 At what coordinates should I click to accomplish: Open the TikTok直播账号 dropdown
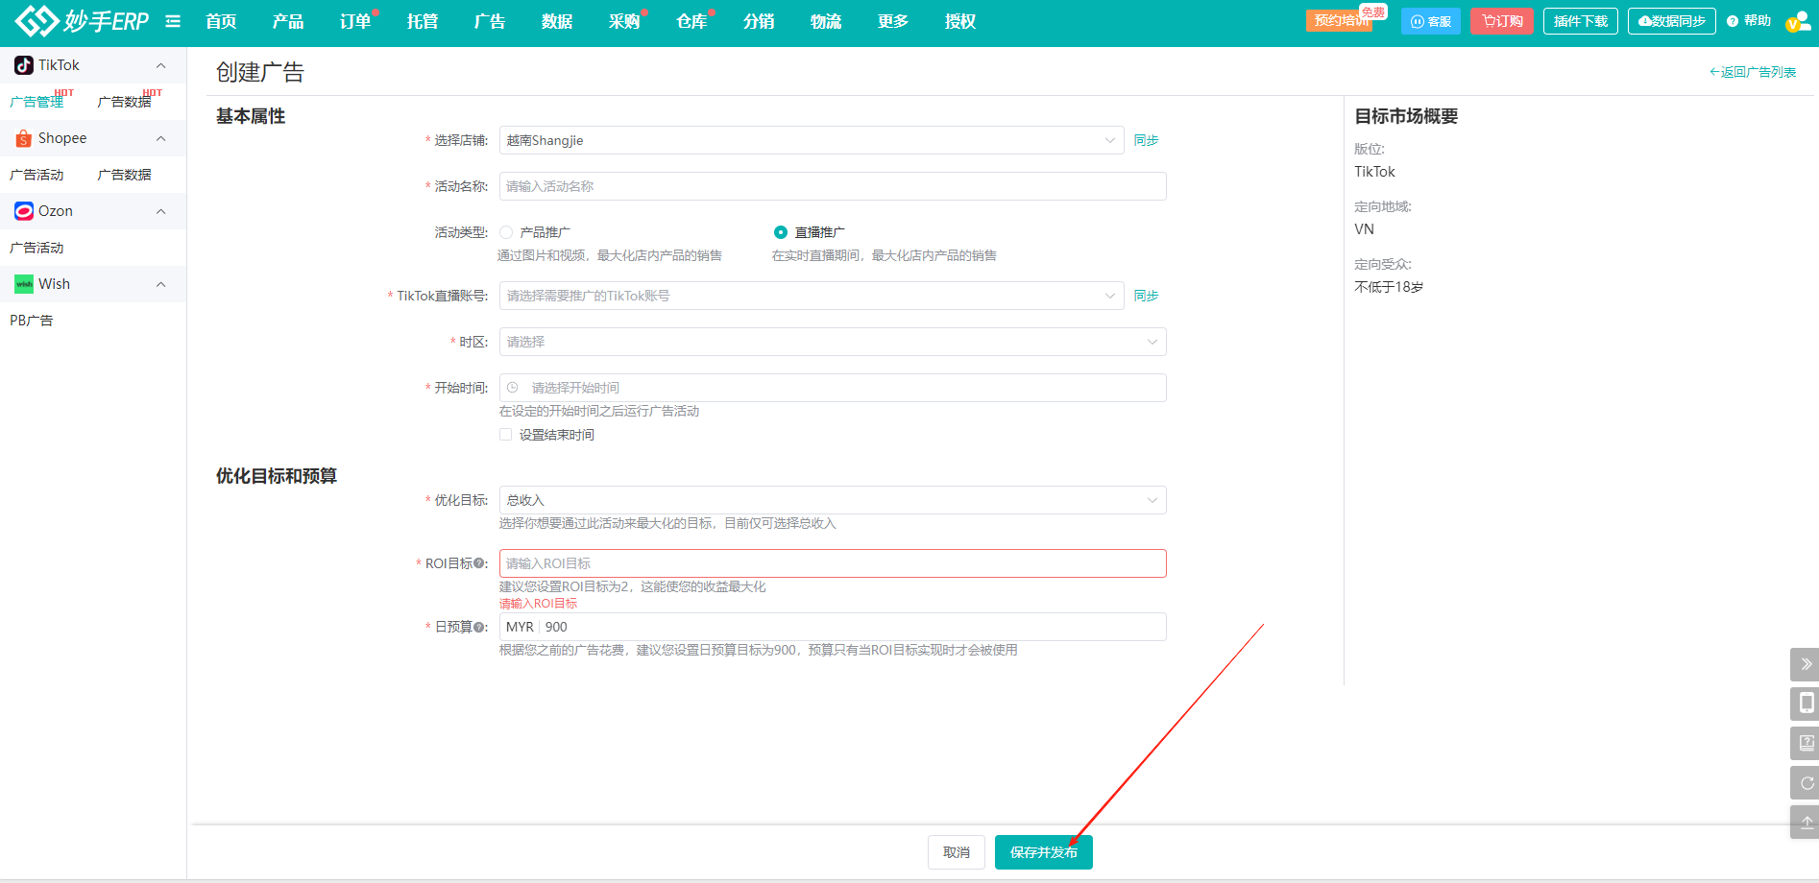(812, 296)
